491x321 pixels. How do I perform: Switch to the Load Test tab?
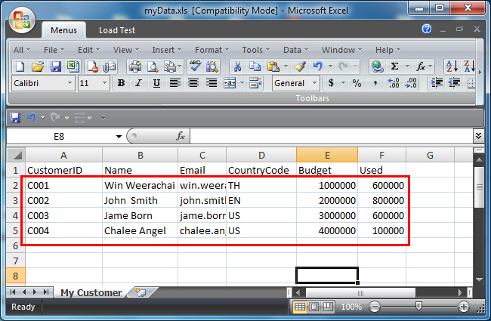pos(117,31)
